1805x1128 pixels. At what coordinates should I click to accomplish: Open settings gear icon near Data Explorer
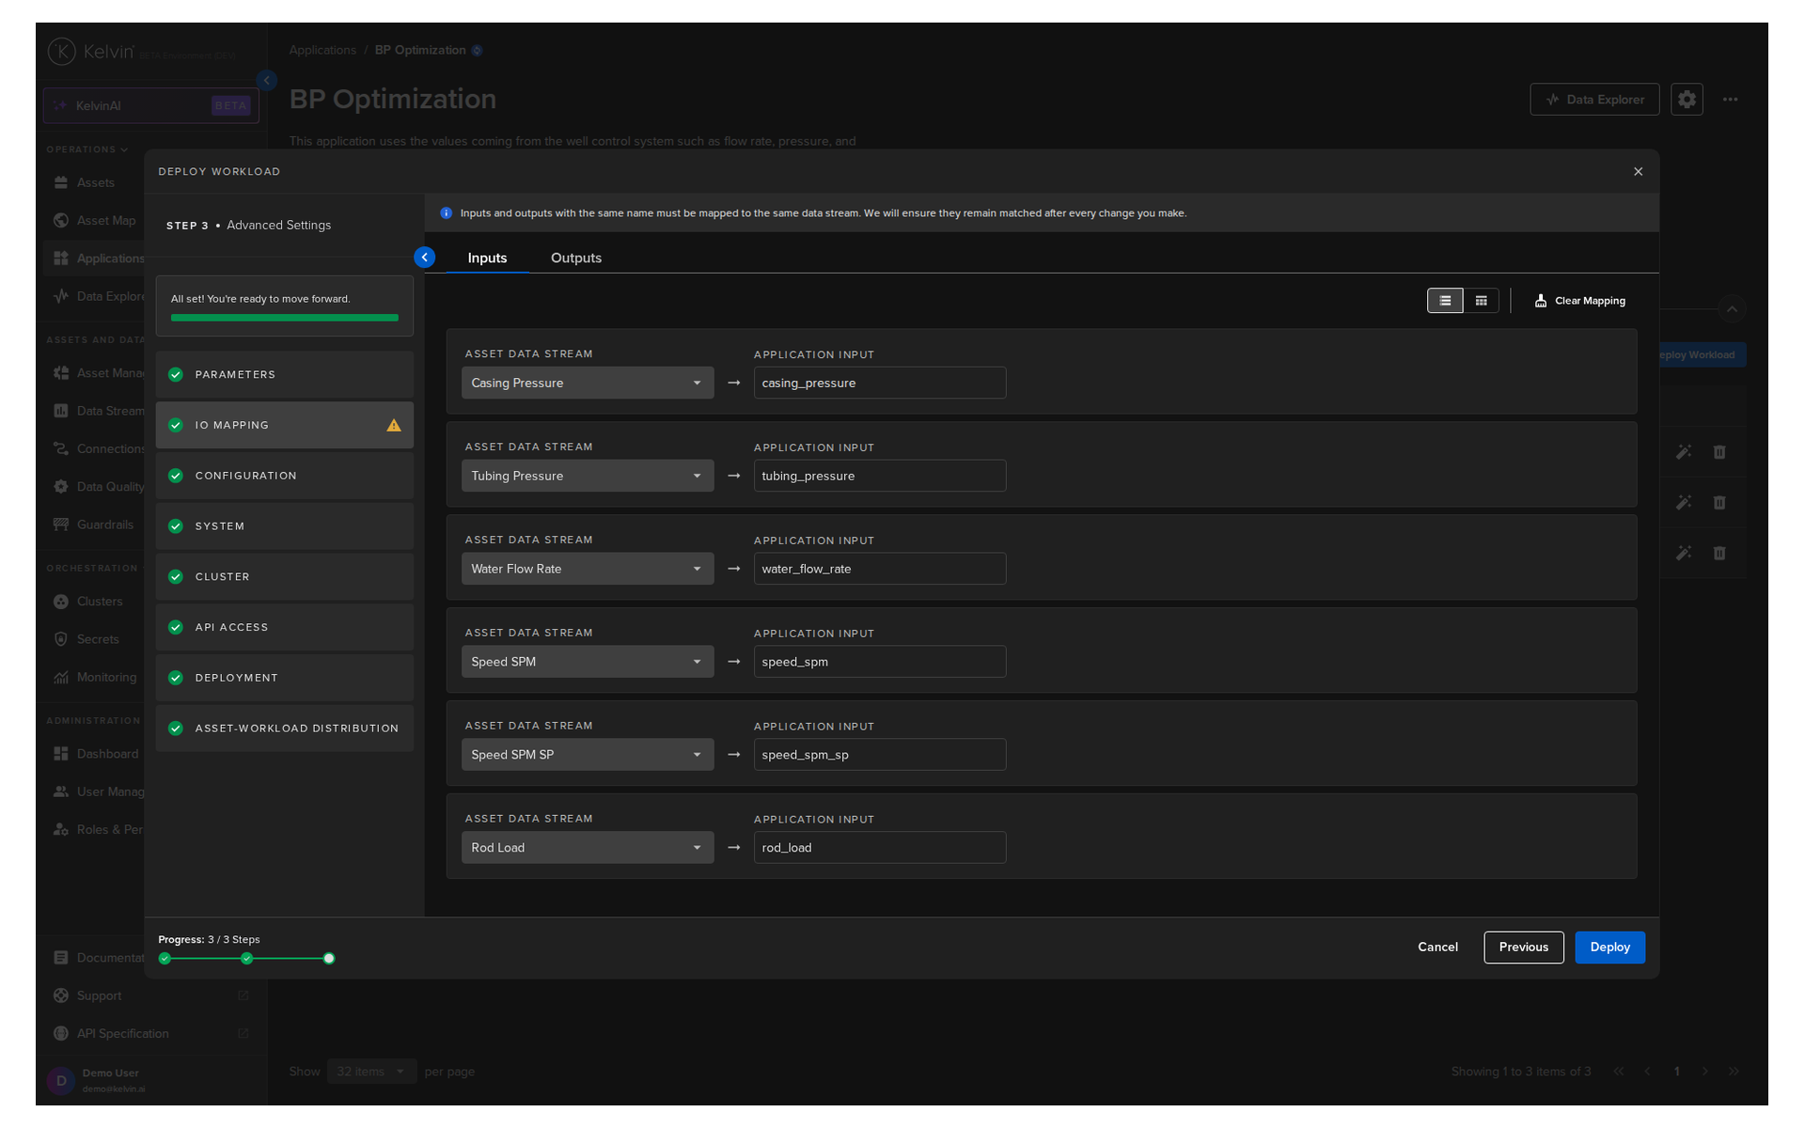pyautogui.click(x=1687, y=99)
